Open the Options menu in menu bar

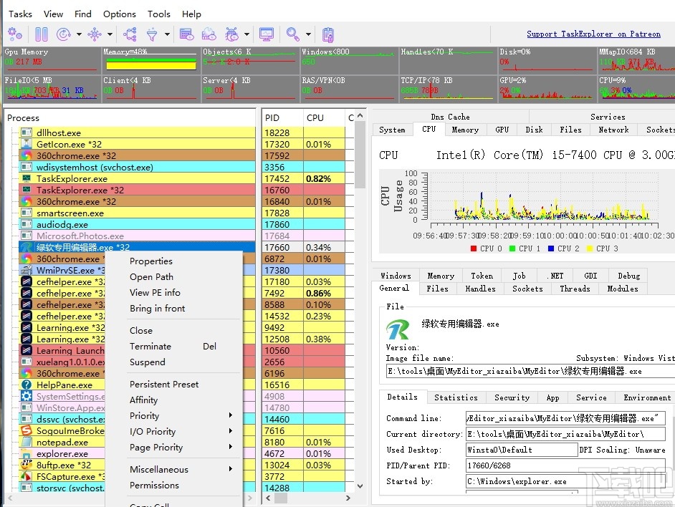[119, 14]
